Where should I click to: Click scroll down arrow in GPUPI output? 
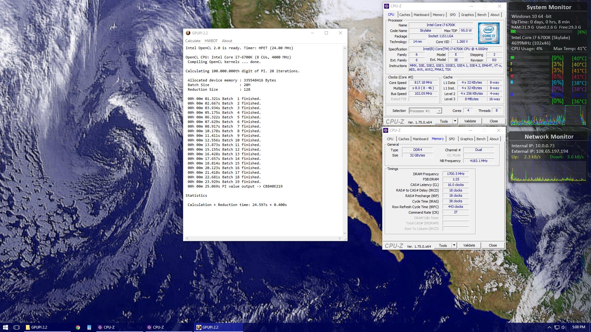click(345, 233)
